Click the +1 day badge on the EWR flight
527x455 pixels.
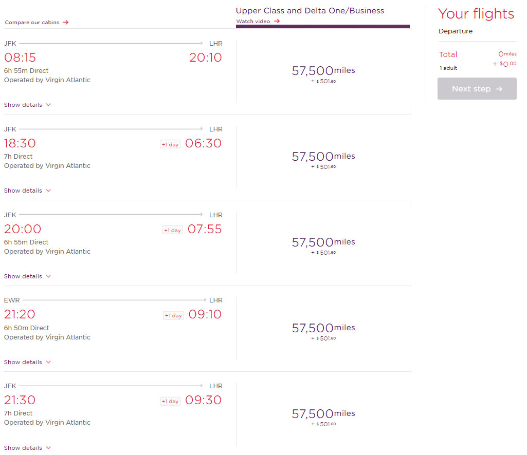(x=173, y=316)
